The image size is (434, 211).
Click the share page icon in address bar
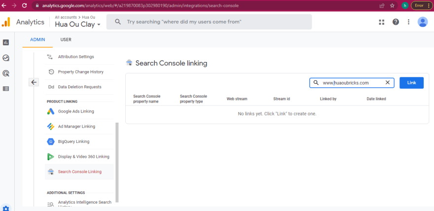point(382,5)
